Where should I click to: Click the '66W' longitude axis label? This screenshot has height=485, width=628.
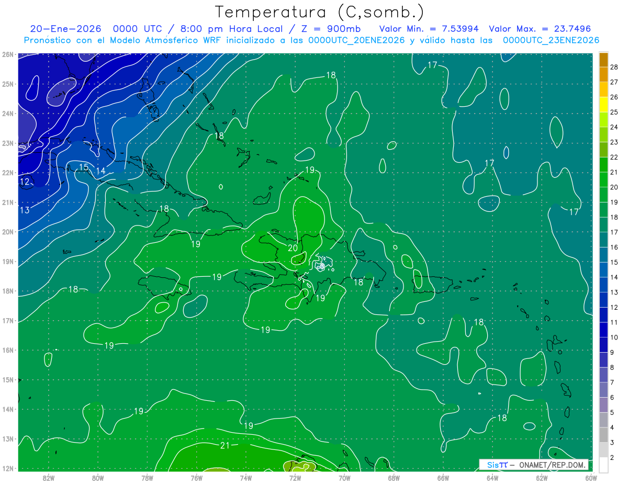pos(443,478)
